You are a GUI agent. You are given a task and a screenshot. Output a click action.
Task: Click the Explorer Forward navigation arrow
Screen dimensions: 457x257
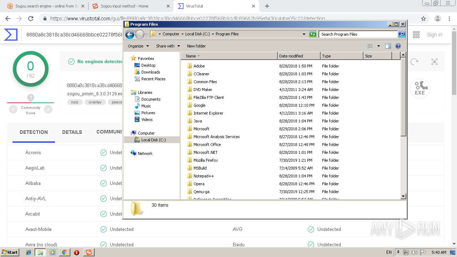click(x=140, y=34)
